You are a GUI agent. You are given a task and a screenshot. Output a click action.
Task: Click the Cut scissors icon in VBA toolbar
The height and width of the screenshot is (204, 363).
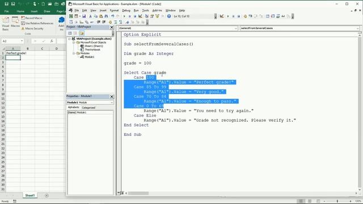[x=91, y=16]
